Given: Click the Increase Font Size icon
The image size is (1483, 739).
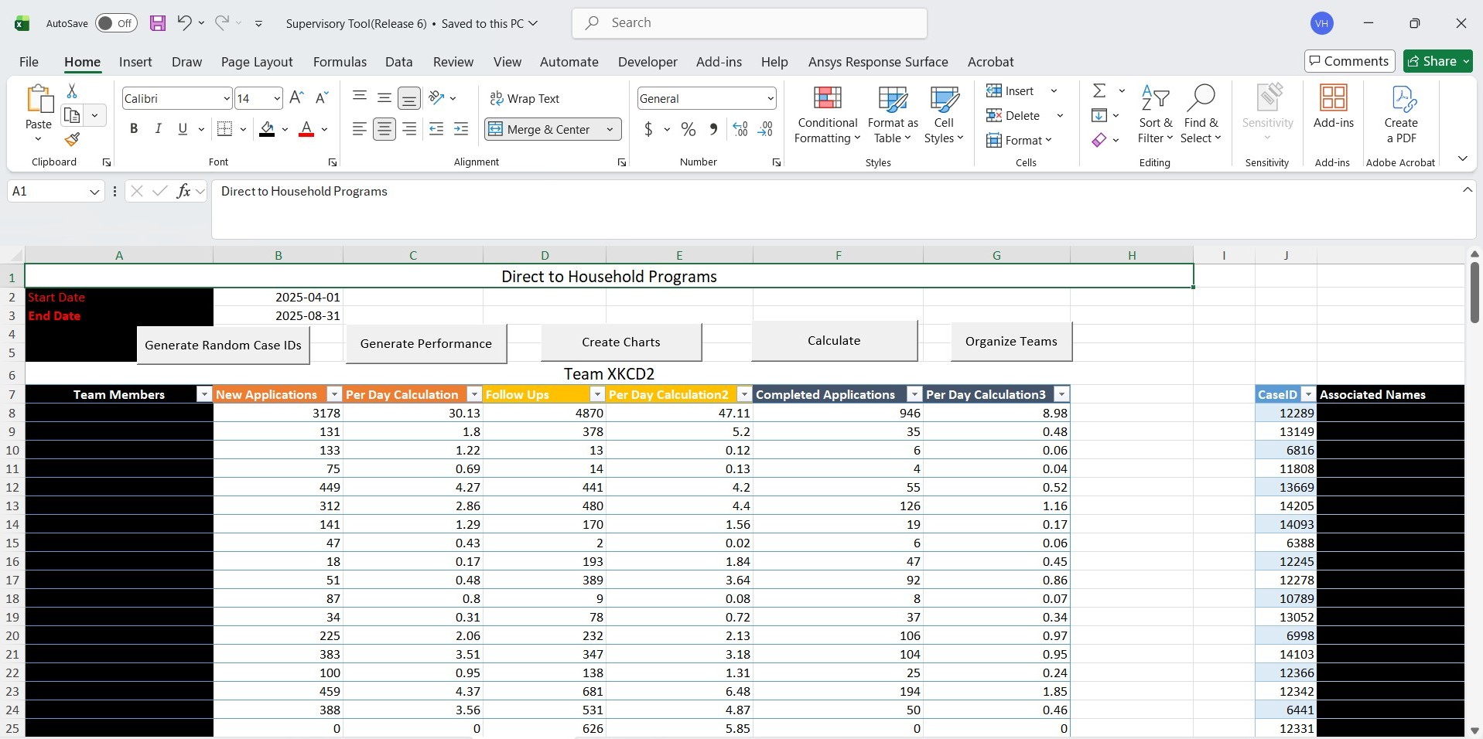Looking at the screenshot, I should pos(296,98).
